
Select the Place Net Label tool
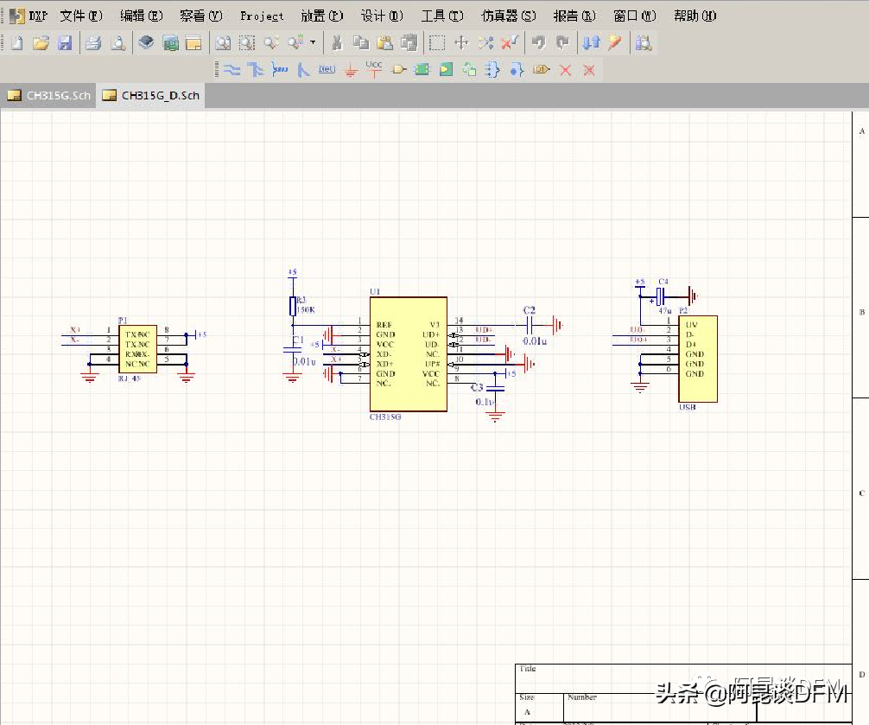(326, 69)
